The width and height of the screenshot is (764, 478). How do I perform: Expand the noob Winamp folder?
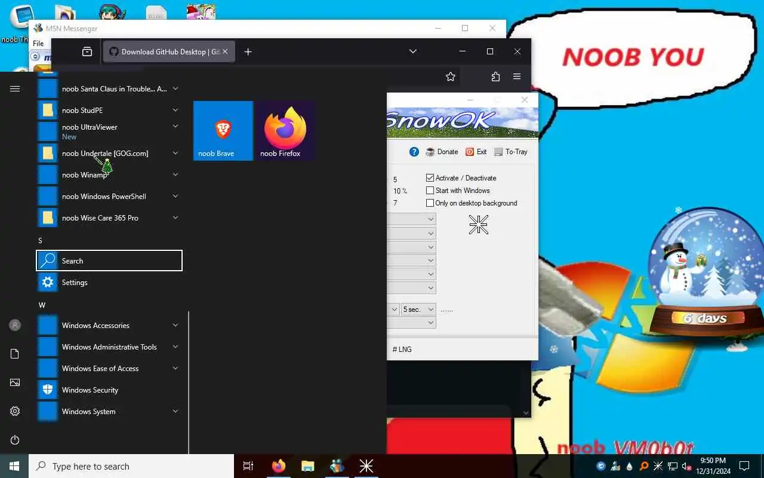175,174
